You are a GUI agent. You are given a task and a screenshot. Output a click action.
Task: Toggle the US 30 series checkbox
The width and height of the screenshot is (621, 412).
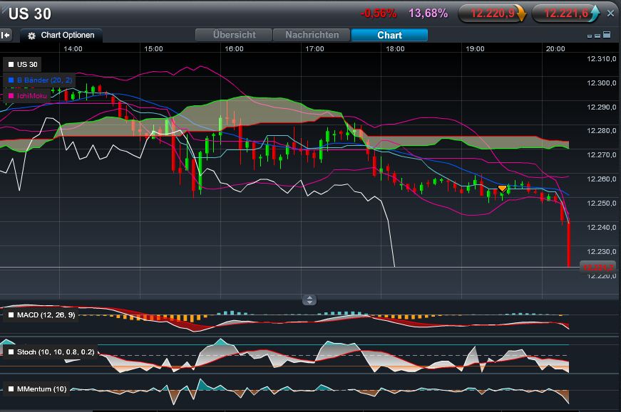pos(11,65)
